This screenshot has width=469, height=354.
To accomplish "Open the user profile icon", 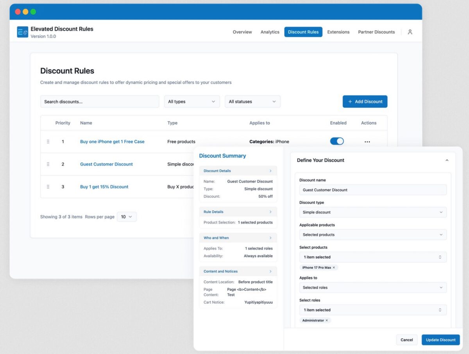I will coord(410,32).
